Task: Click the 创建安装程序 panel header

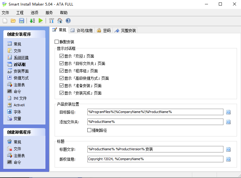Action: tap(24, 34)
